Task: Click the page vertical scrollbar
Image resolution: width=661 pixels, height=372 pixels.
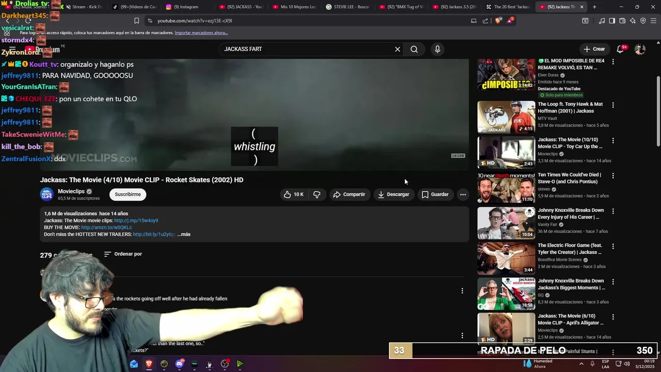Action: pos(658,111)
